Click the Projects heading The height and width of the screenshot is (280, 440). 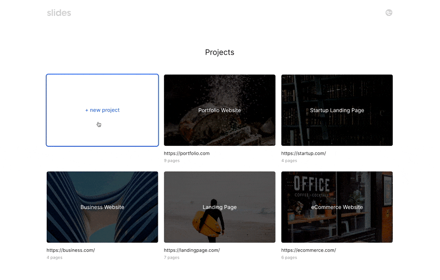(219, 52)
